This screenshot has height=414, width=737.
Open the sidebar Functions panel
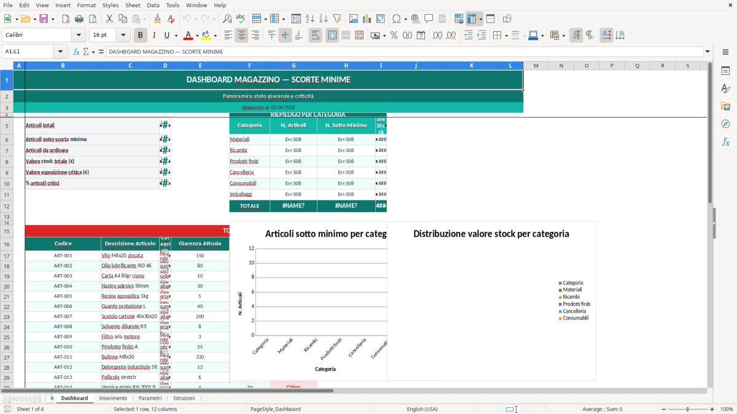point(725,142)
